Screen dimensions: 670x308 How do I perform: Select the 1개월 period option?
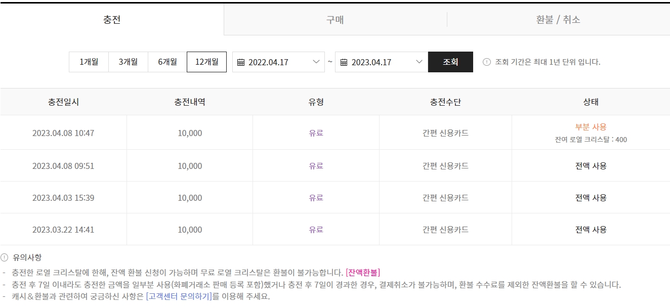tap(89, 62)
